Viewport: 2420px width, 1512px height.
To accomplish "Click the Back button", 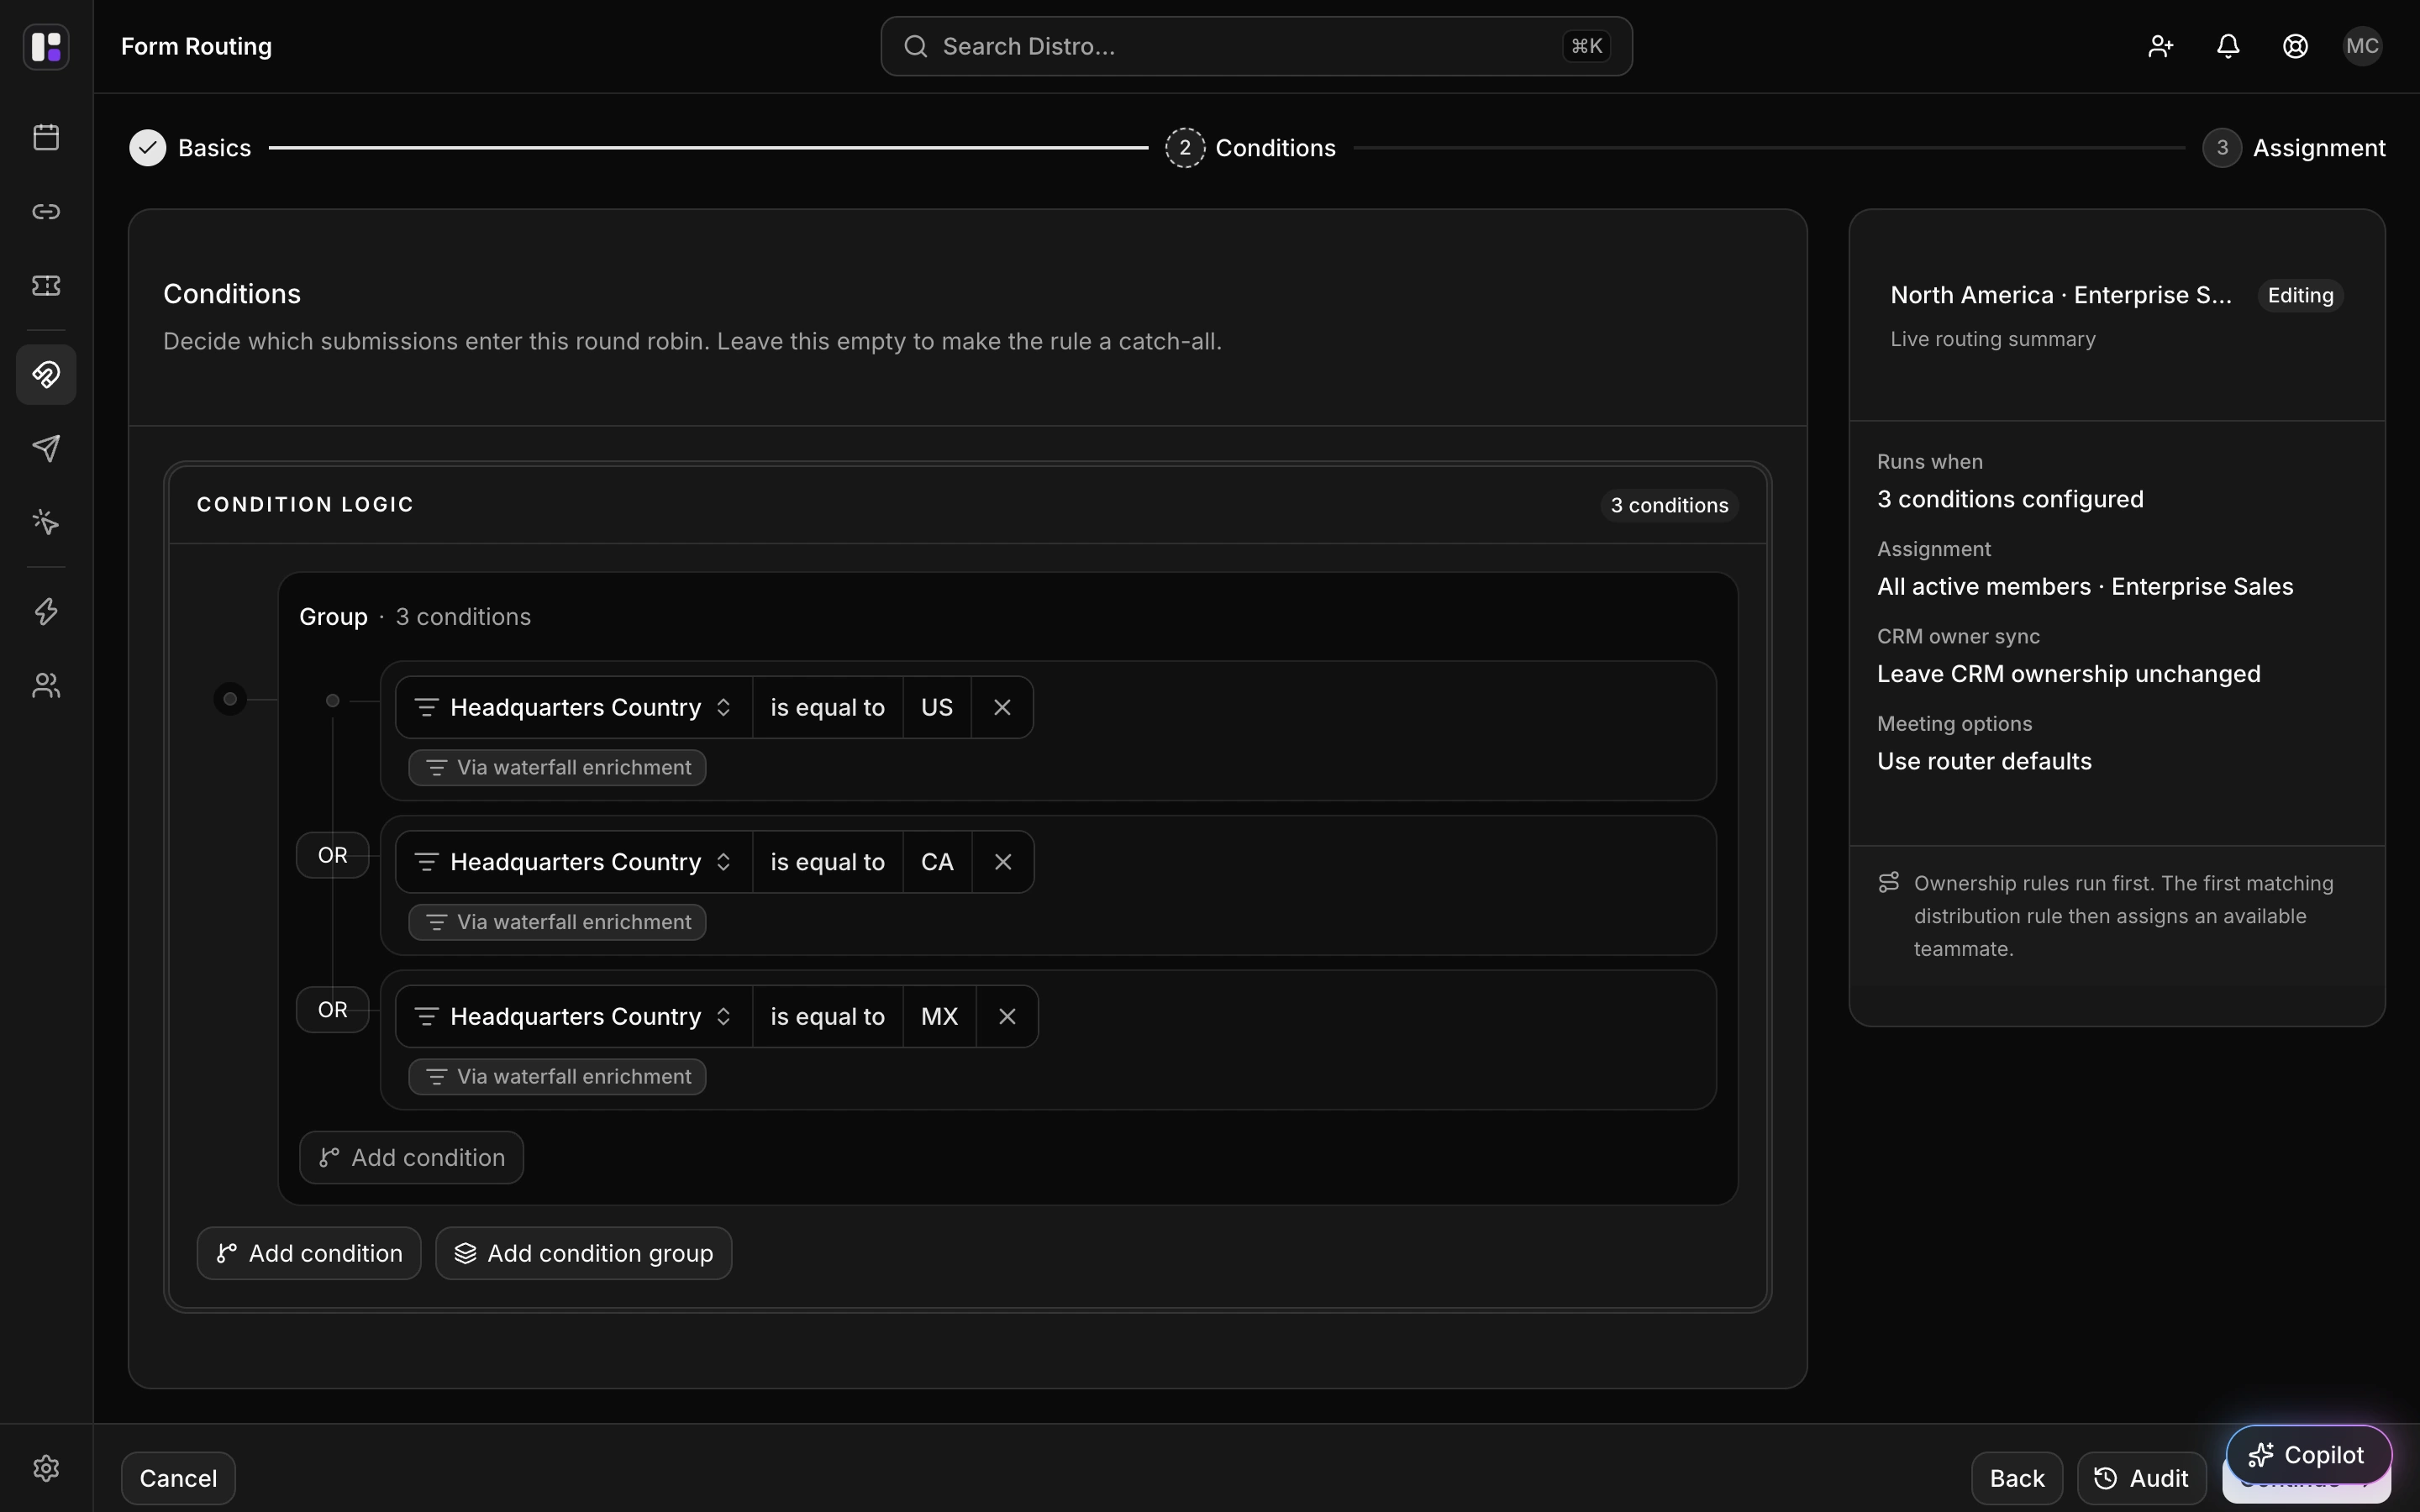I will point(2016,1478).
